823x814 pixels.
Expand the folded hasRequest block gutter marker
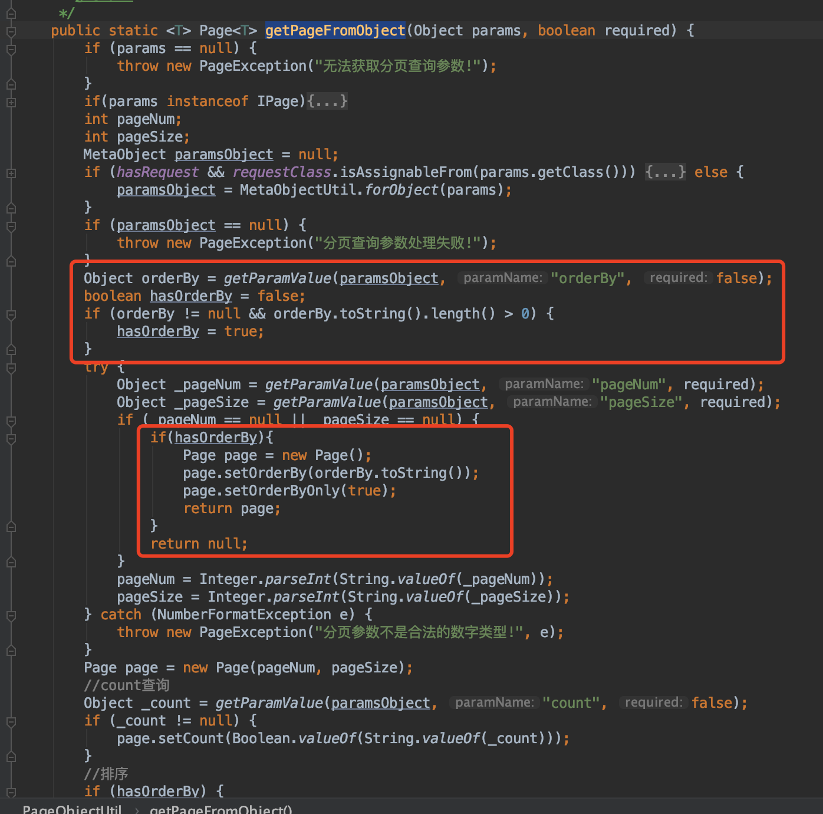[x=11, y=173]
